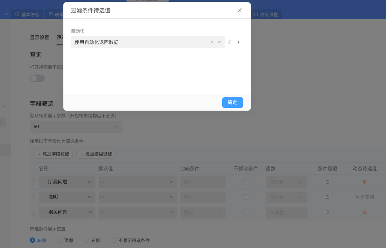Enable the 查询 auto-load toggle switch
The image size is (386, 248).
pos(37,78)
